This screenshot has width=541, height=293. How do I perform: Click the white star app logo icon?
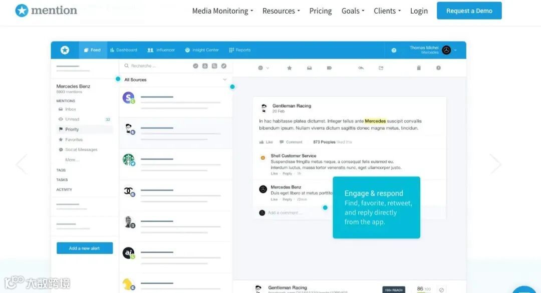tap(65, 50)
